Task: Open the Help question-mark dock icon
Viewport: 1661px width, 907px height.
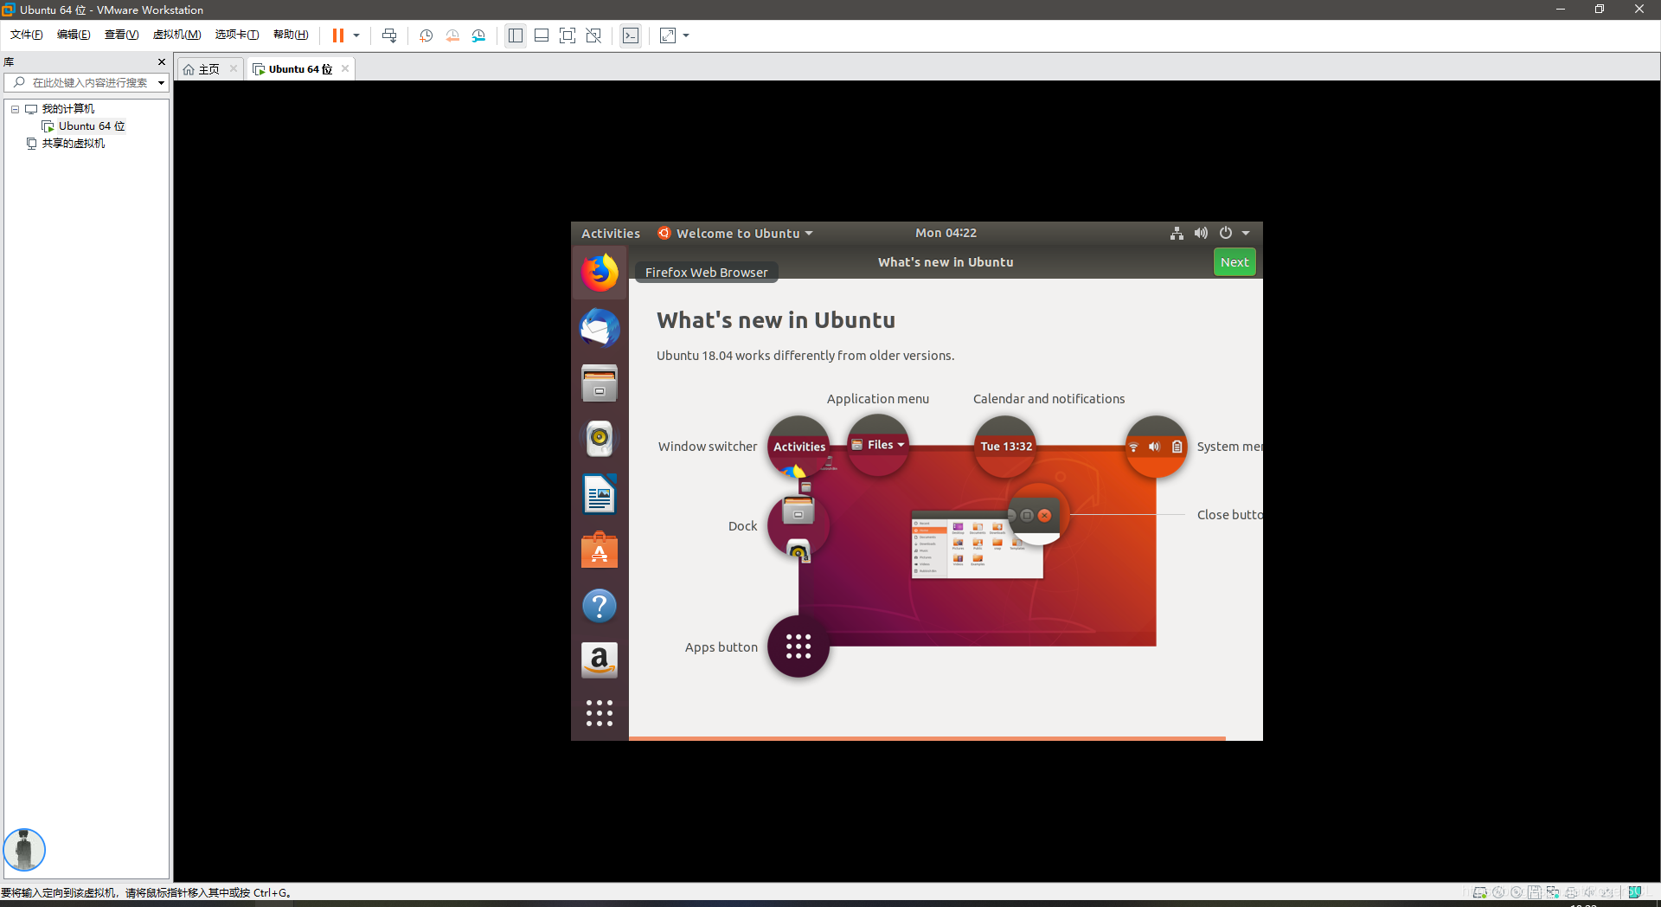Action: (x=600, y=606)
